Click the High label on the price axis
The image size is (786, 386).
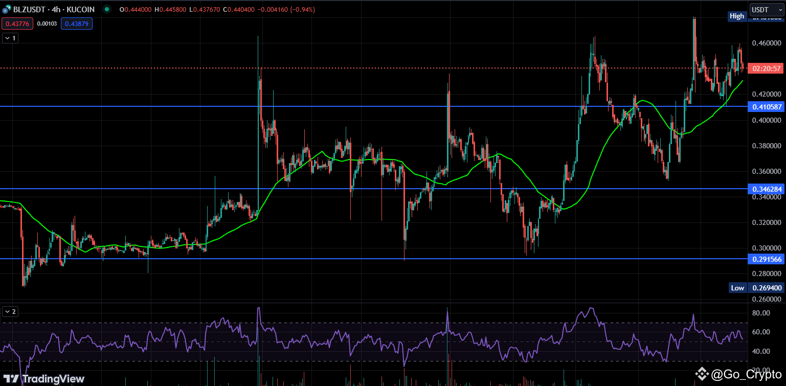coord(737,16)
